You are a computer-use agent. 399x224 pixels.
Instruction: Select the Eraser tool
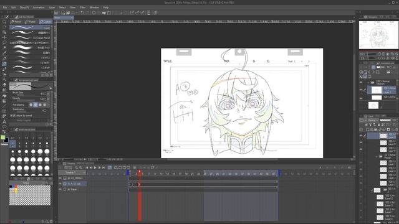click(x=4, y=85)
